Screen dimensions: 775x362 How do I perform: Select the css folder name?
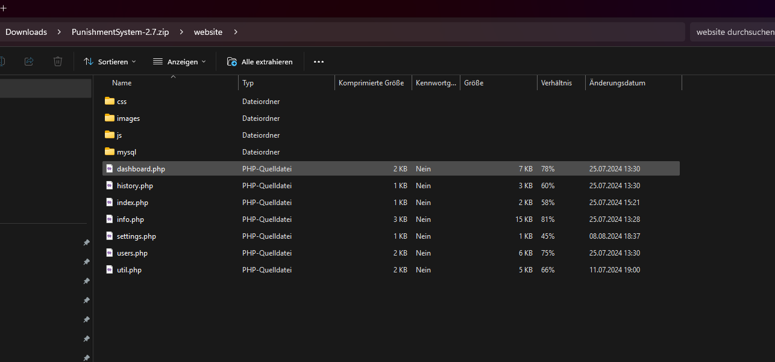click(122, 102)
